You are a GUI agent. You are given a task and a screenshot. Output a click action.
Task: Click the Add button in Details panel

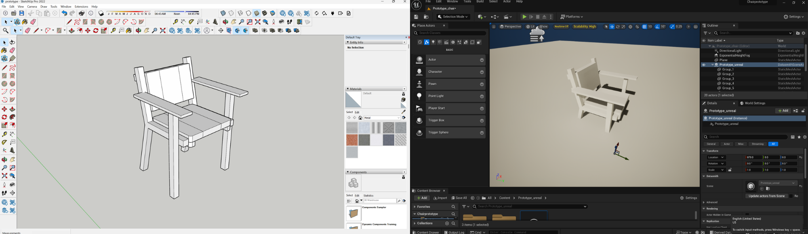(x=783, y=111)
